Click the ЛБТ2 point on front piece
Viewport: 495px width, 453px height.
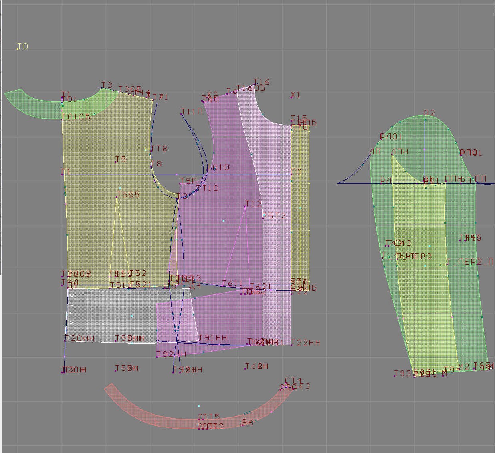(x=263, y=218)
